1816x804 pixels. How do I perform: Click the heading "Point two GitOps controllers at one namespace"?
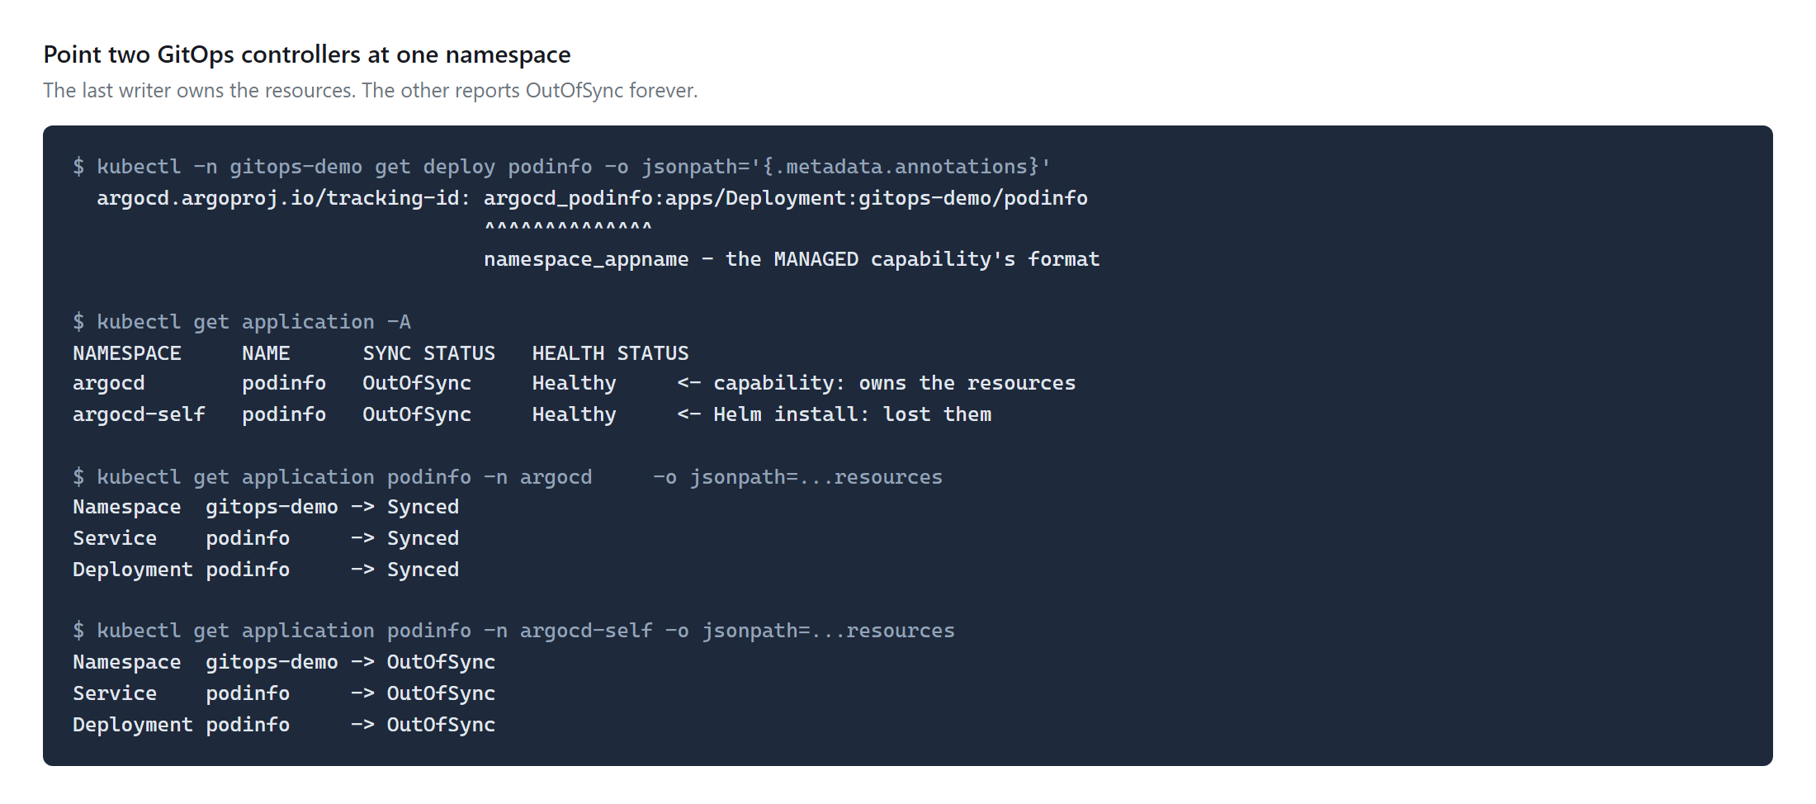[307, 54]
